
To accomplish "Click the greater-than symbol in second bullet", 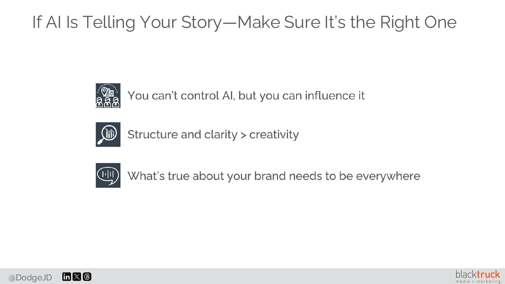I will [243, 135].
